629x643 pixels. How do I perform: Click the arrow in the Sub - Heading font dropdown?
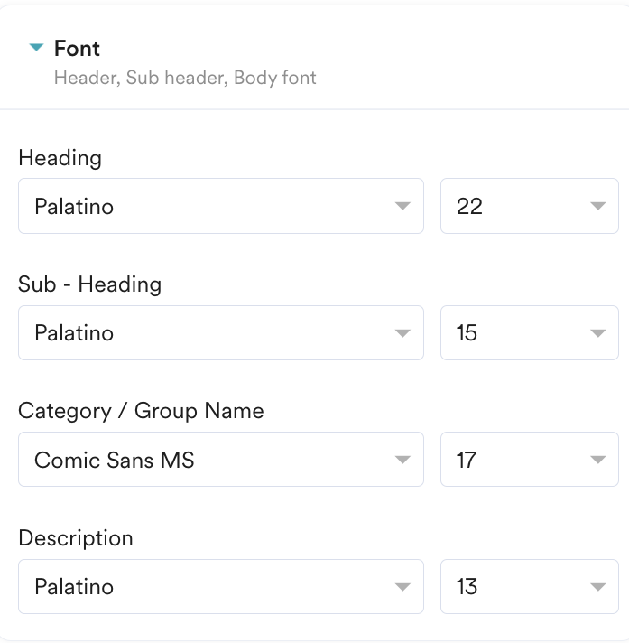pos(402,333)
